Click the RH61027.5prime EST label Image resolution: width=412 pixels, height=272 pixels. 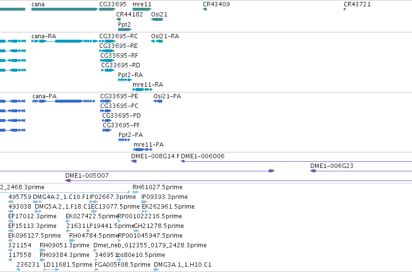coord(157,187)
